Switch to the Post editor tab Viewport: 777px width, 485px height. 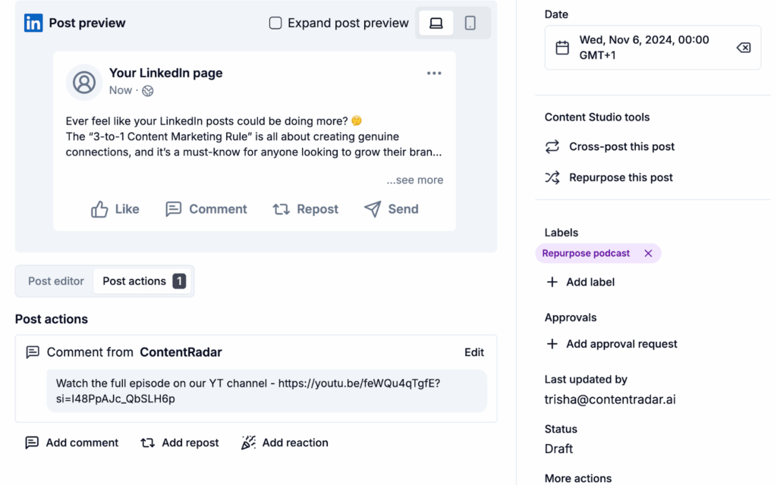tap(56, 281)
